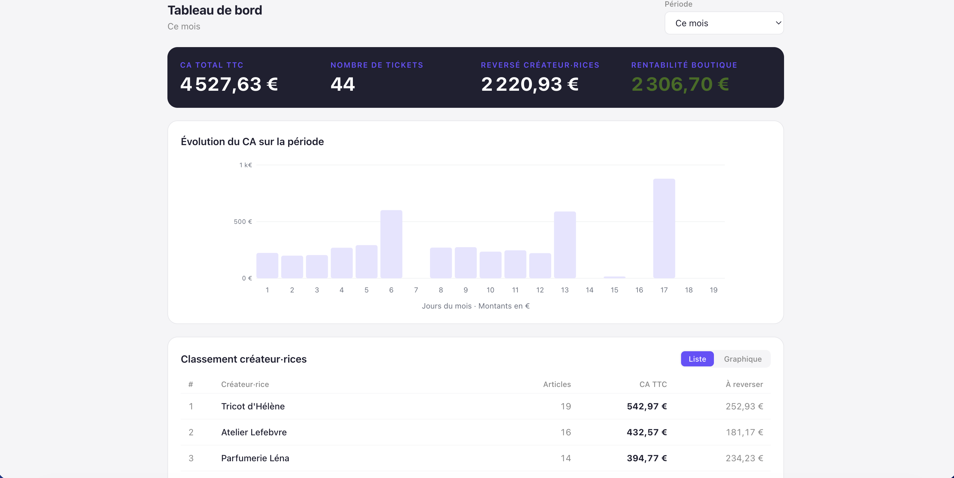This screenshot has height=478, width=954.
Task: Click the day 7 axis label
Action: click(416, 290)
